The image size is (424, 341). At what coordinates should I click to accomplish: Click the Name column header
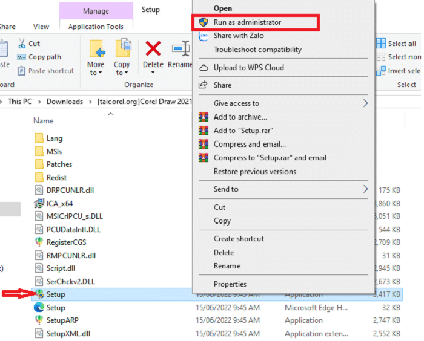tap(43, 121)
